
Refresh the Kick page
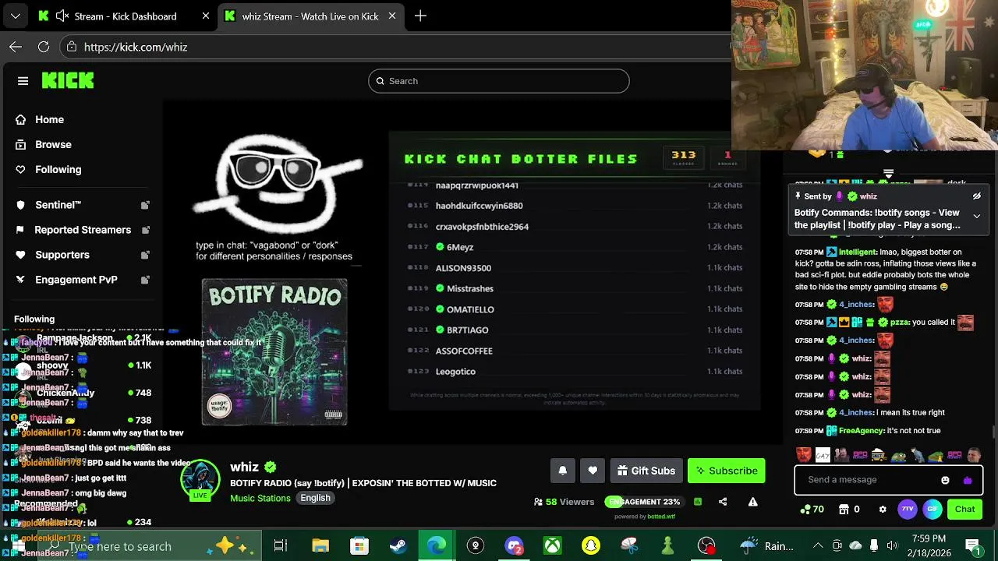click(44, 47)
